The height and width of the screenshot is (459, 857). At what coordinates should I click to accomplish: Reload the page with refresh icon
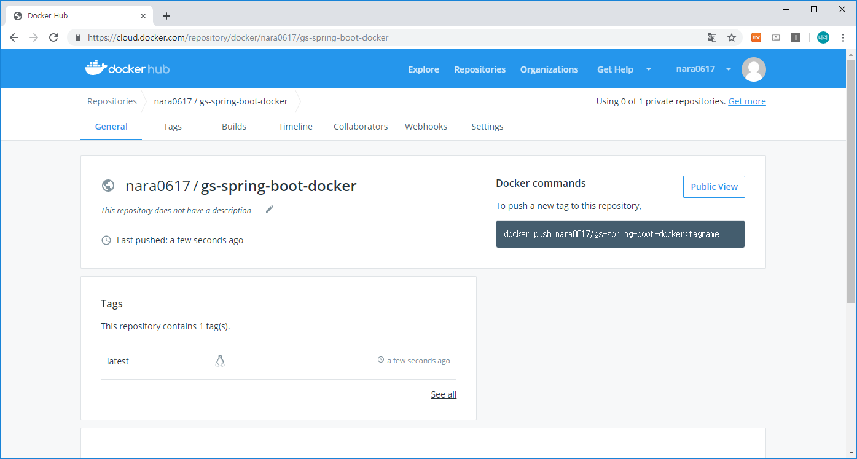[x=53, y=37]
